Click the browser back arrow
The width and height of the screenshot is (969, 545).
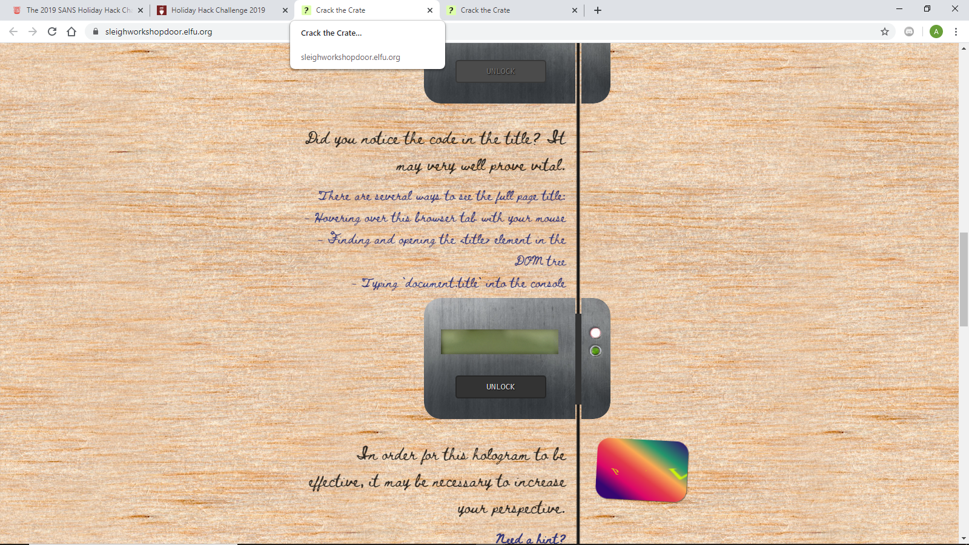(13, 31)
